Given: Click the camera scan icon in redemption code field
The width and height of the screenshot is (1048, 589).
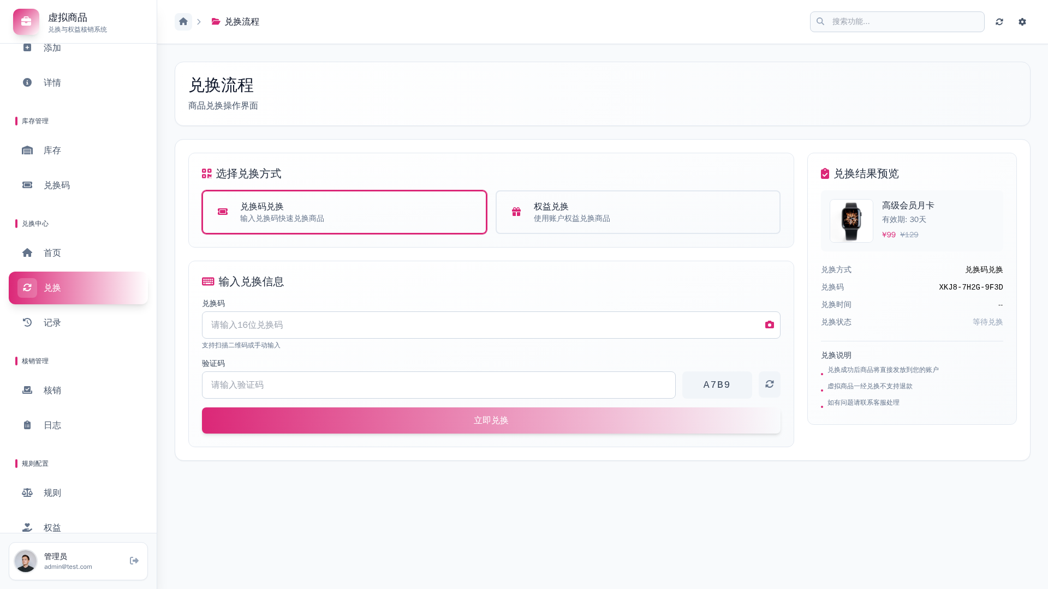Looking at the screenshot, I should pos(770,325).
